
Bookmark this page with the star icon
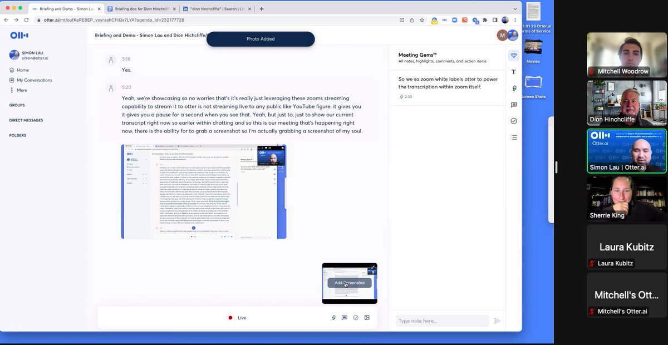pos(421,19)
